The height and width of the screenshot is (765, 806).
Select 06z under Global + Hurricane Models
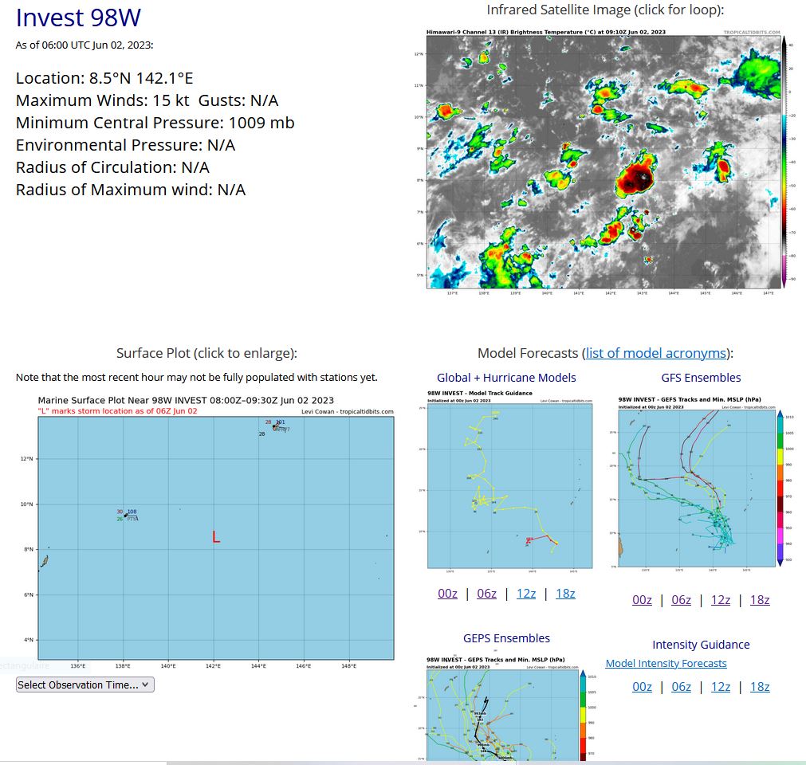click(x=486, y=593)
